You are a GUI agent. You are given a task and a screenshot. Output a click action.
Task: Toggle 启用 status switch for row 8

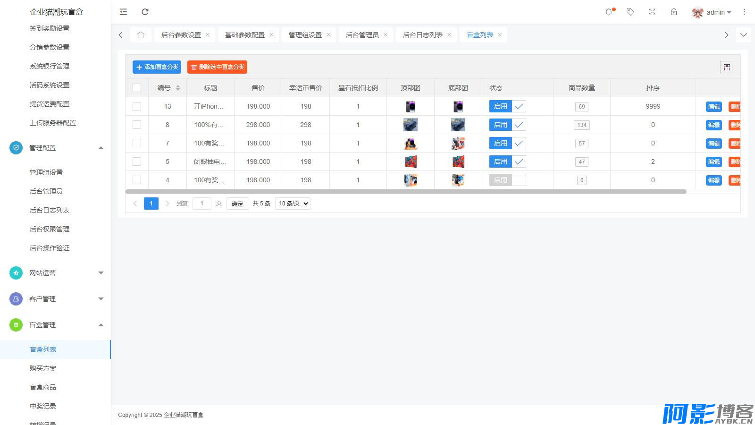tap(508, 125)
